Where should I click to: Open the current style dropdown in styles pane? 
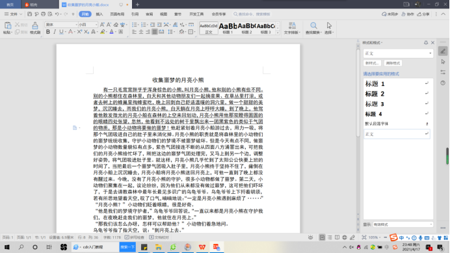pyautogui.click(x=430, y=53)
